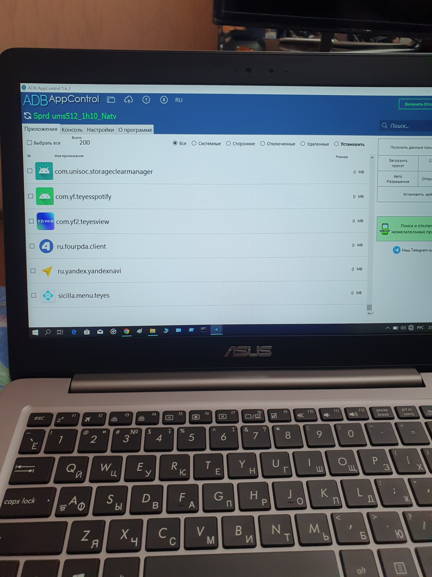Click the Yandex Navigator arrow icon

pos(47,271)
